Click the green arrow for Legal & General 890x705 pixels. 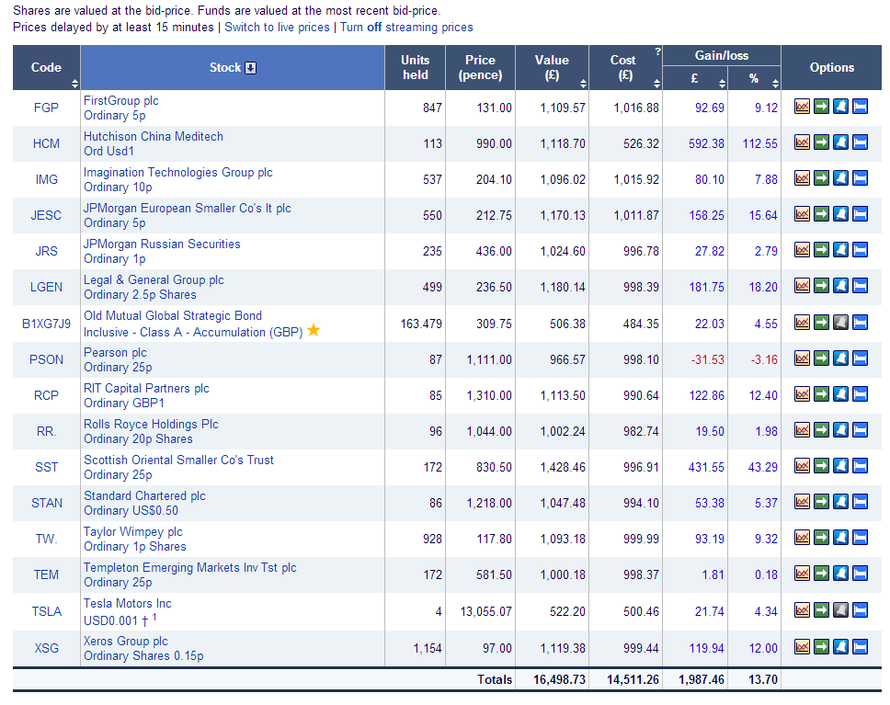[x=821, y=286]
